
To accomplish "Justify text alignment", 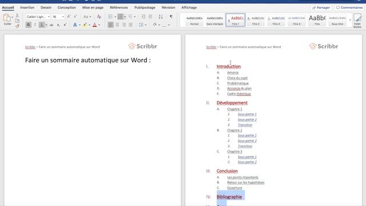I will click(x=131, y=25).
